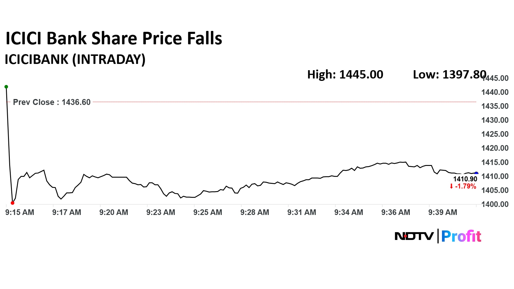This screenshot has height=289, width=514.
Task: Click the 9:31 AM time axis label
Action: 302,212
